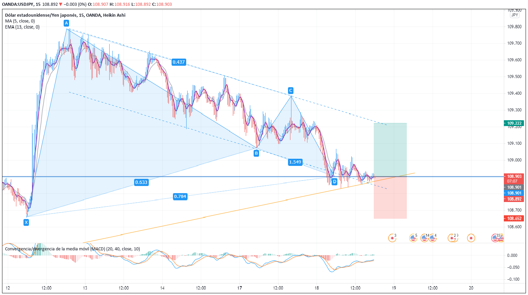The image size is (528, 295).
Task: Click the JPY currency label on the price axis
Action: pyautogui.click(x=514, y=15)
